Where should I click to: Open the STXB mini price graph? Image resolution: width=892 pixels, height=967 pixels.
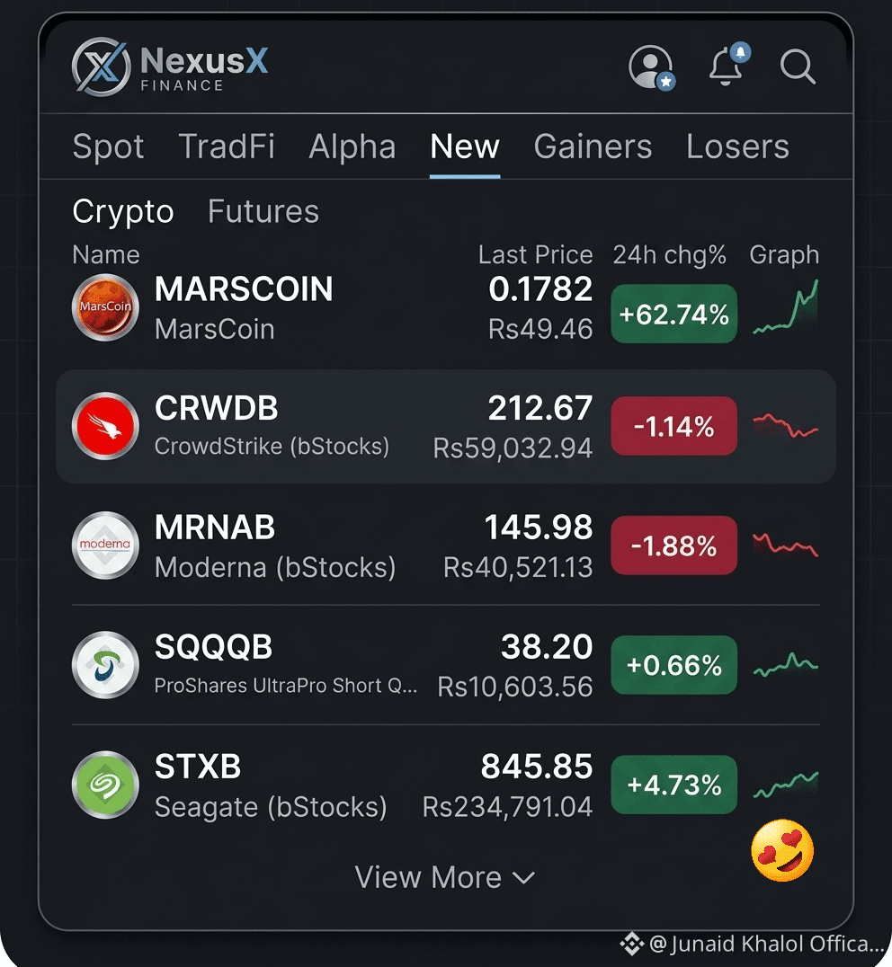(786, 785)
